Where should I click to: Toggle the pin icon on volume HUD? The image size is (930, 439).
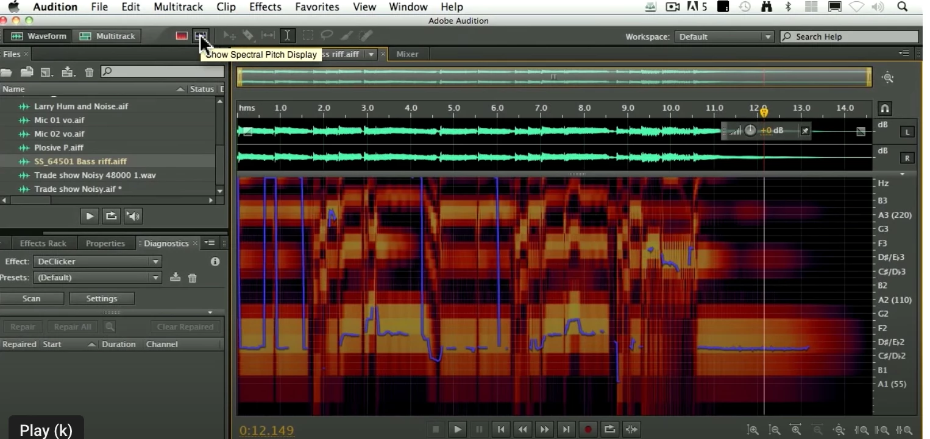[804, 130]
